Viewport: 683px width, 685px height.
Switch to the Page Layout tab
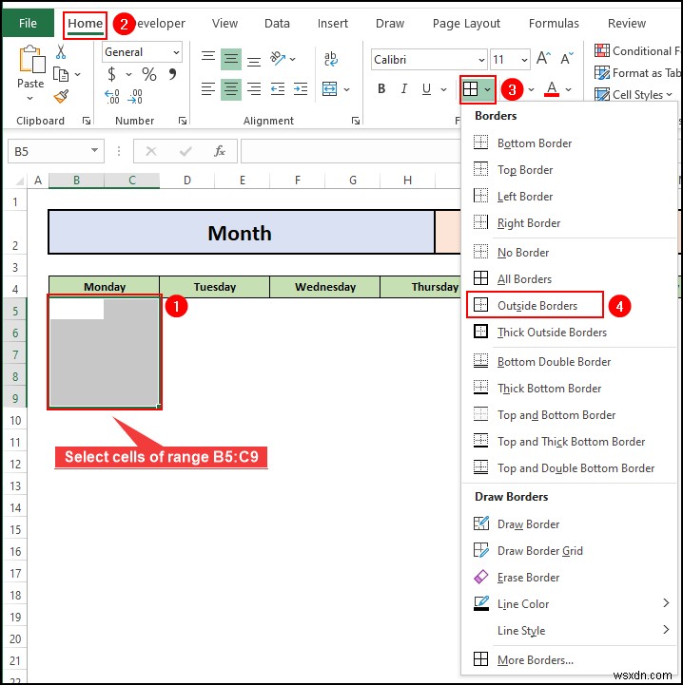click(466, 23)
